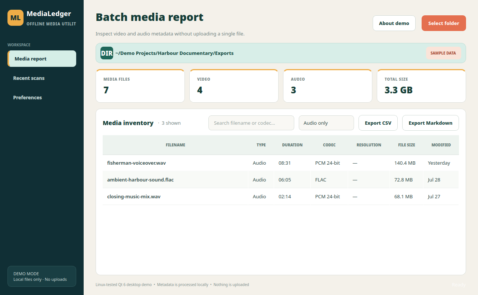Sort by the MODIFIED column header
The width and height of the screenshot is (478, 295).
point(441,145)
